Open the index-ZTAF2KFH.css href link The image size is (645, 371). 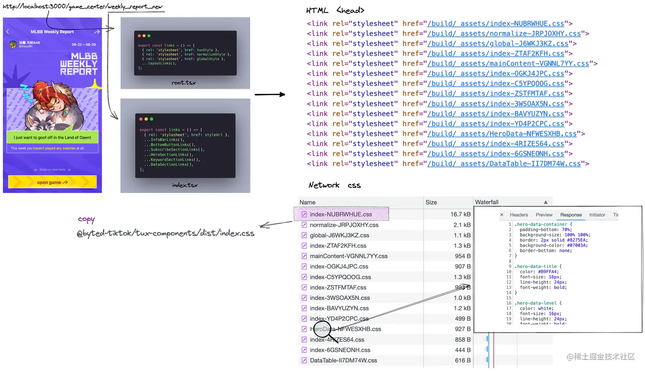pyautogui.click(x=496, y=53)
